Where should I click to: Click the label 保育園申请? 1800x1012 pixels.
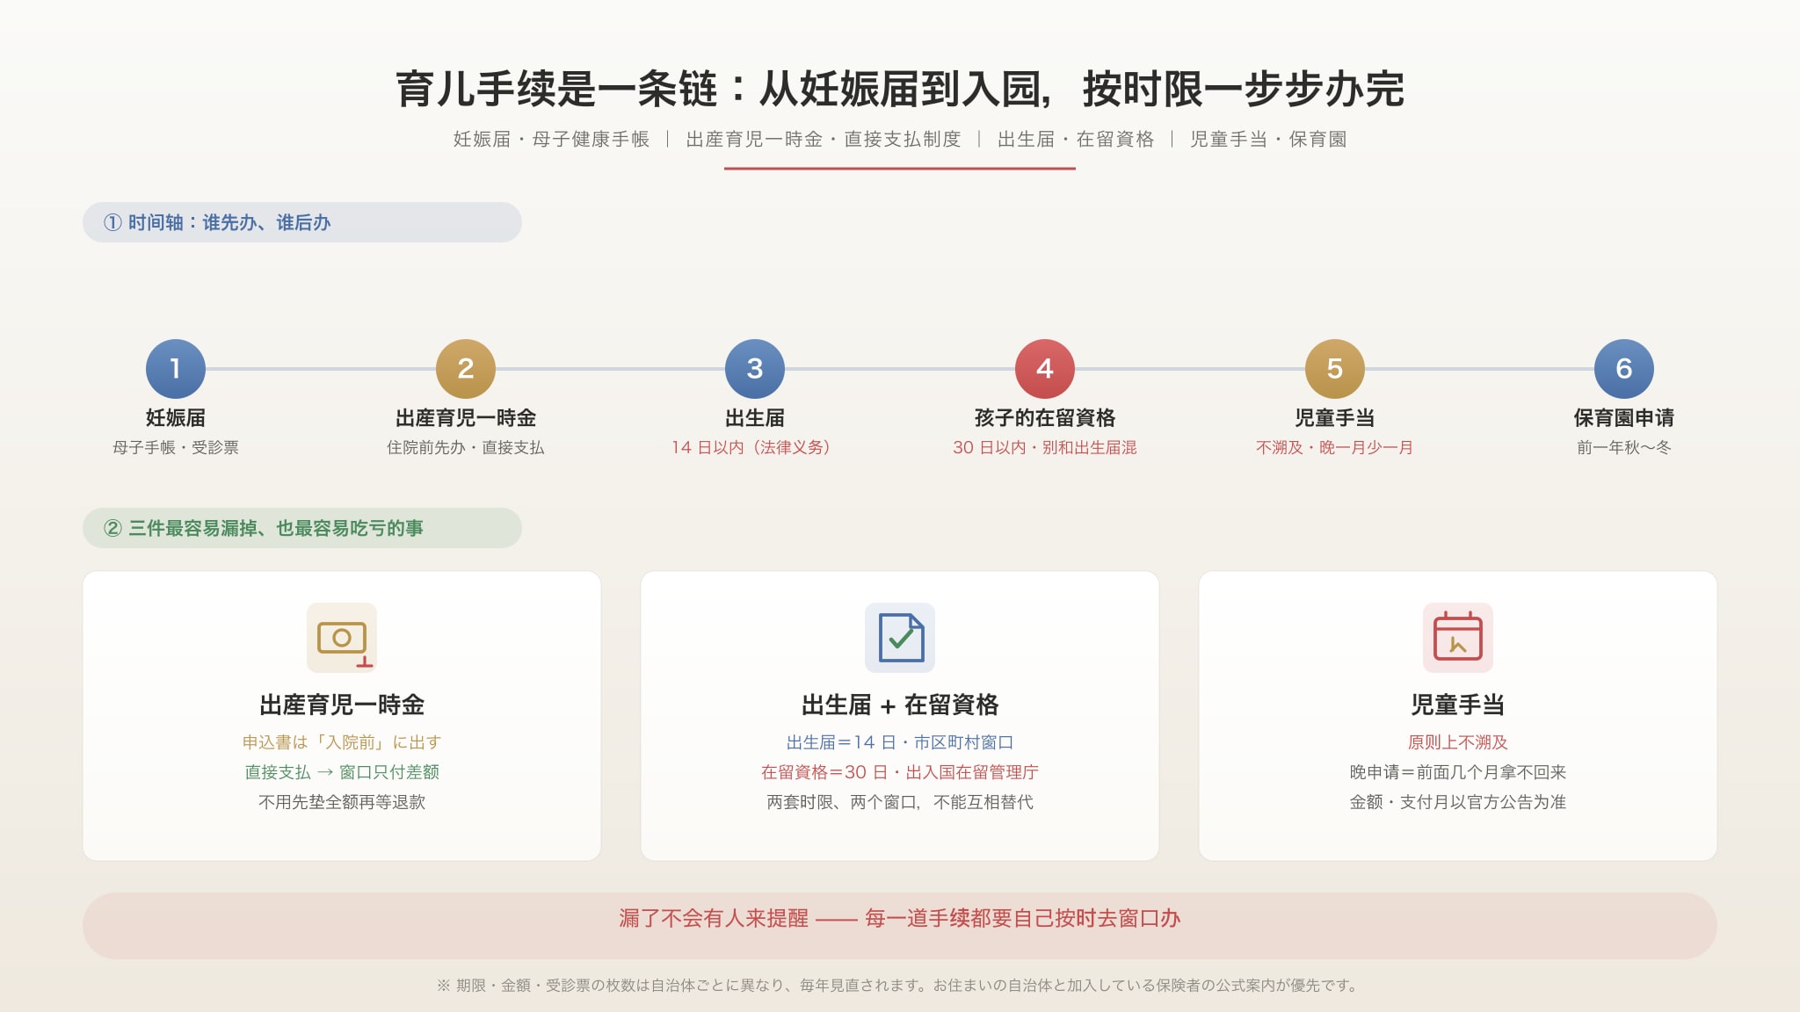pyautogui.click(x=1624, y=418)
